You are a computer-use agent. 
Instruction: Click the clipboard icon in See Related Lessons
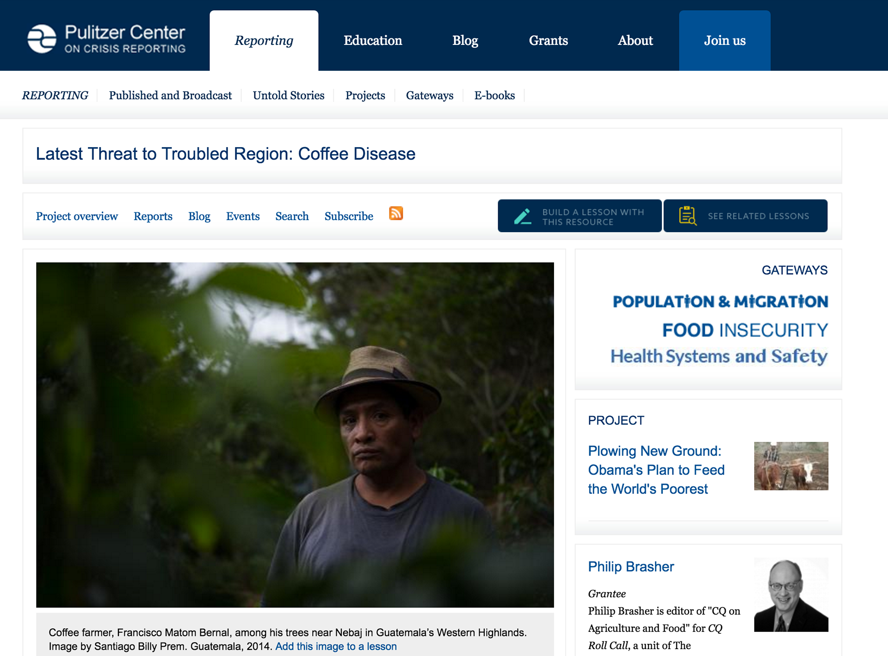688,216
